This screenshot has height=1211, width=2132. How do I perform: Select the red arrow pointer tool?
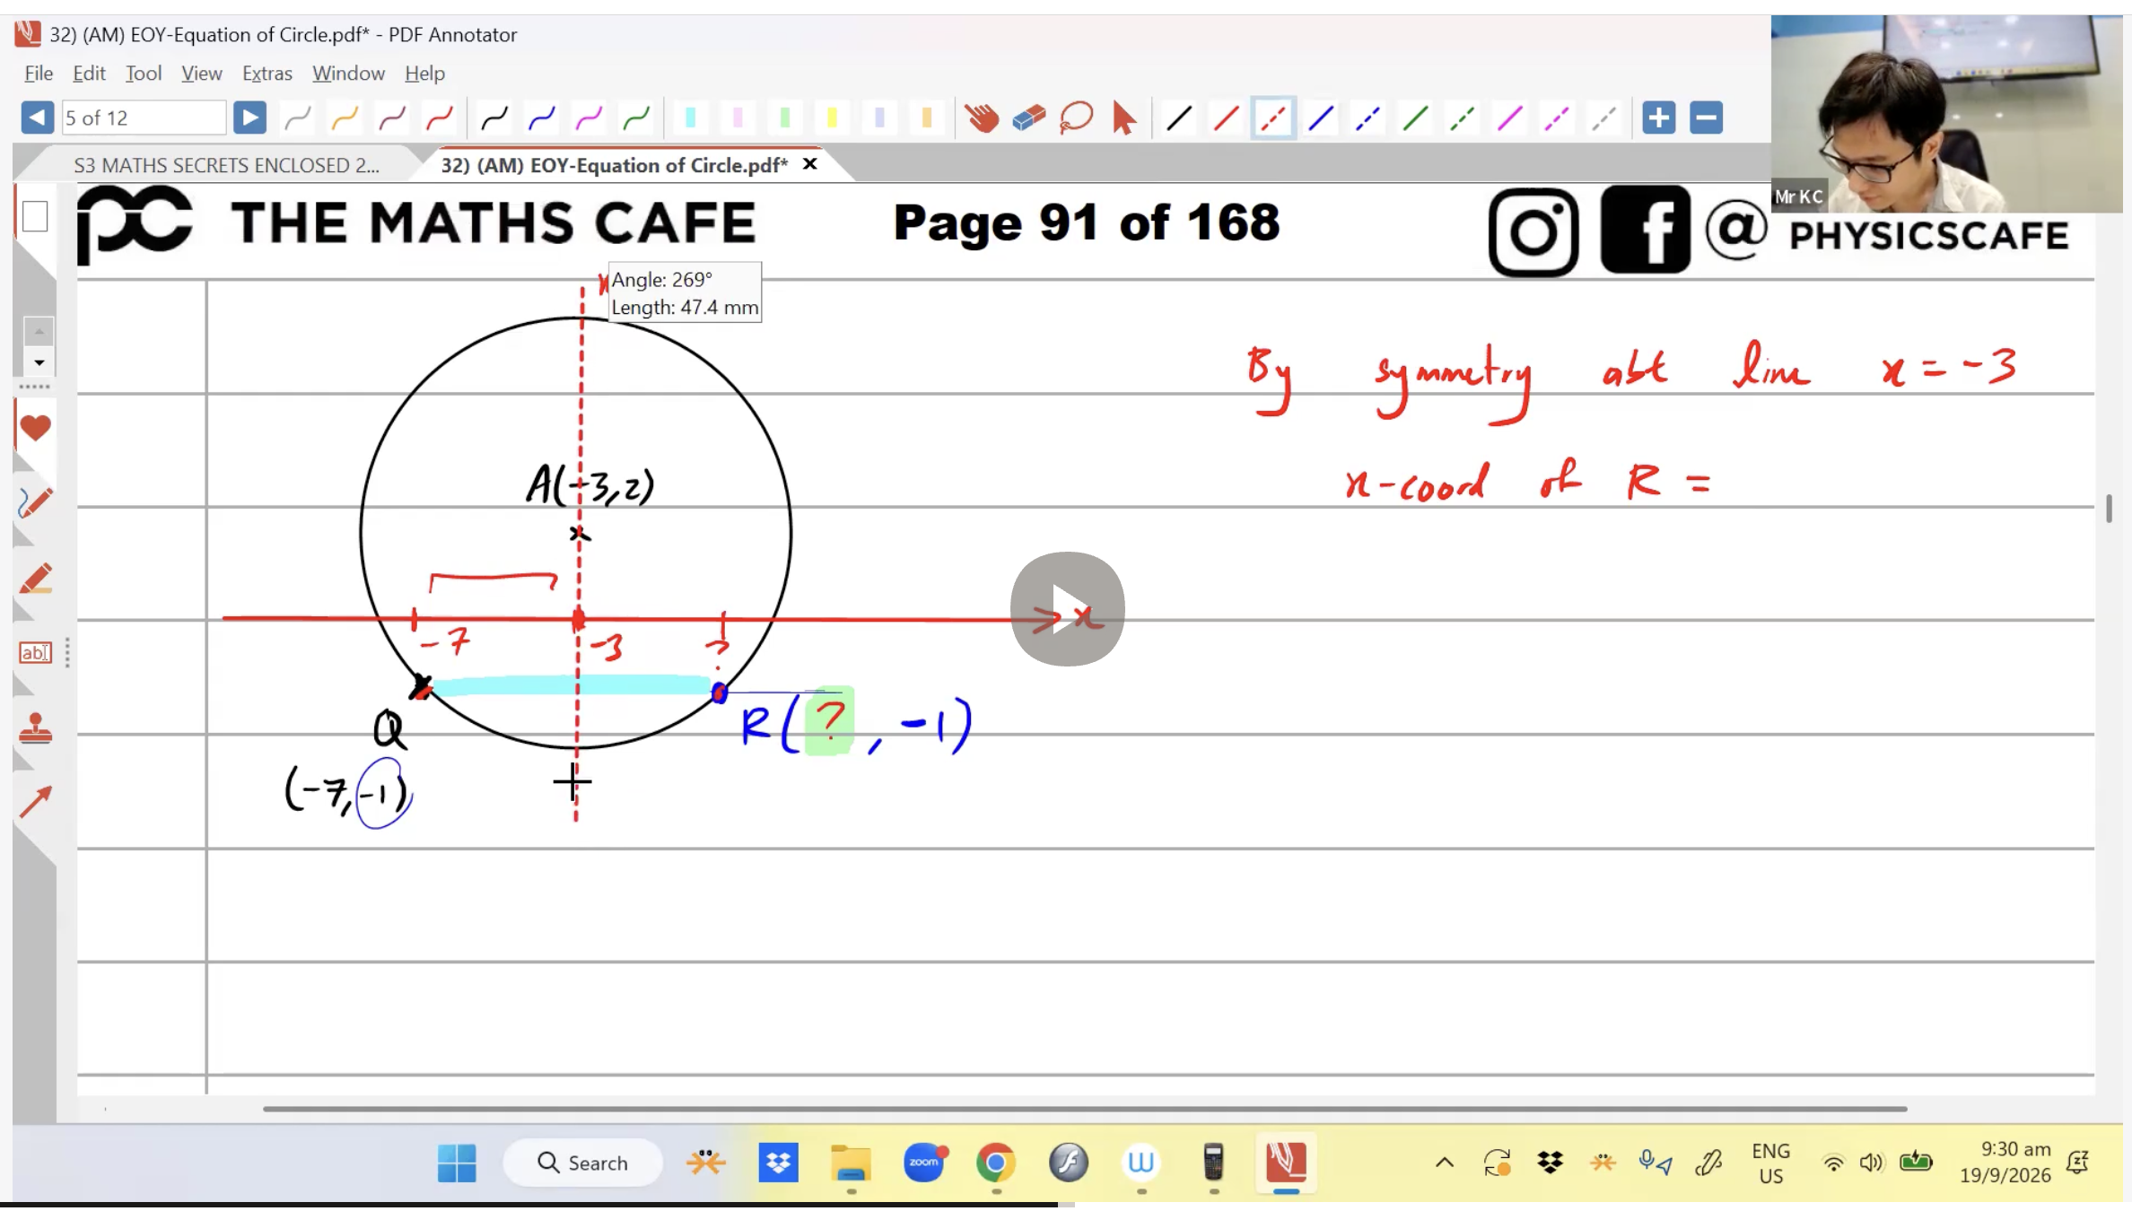click(x=1123, y=118)
